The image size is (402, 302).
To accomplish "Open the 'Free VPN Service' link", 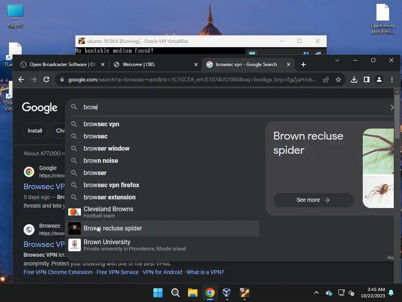I will point(117,272).
